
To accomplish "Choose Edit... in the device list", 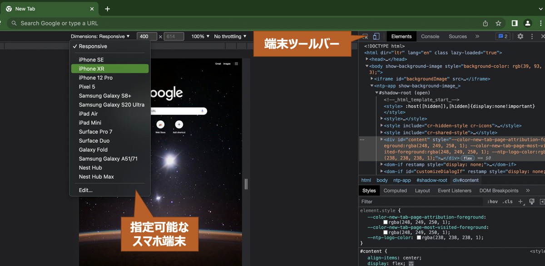I will (x=85, y=190).
